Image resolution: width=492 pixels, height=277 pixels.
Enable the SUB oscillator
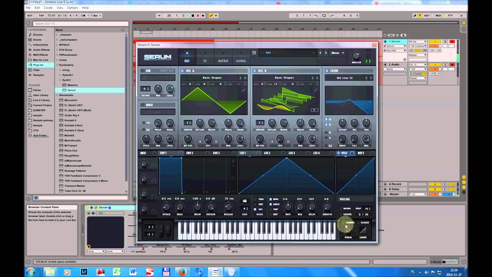point(143,71)
